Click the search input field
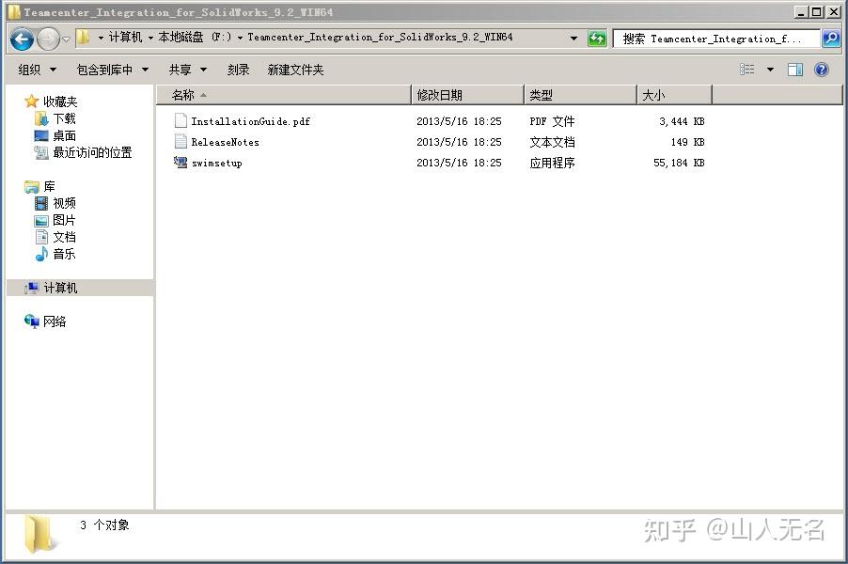This screenshot has height=564, width=848. click(x=716, y=39)
